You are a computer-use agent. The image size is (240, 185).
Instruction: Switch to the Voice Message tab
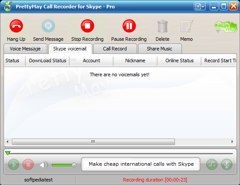25,49
